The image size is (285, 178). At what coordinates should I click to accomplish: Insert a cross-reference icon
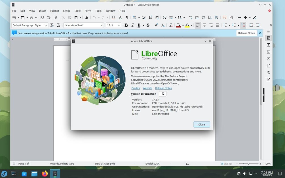(216, 18)
